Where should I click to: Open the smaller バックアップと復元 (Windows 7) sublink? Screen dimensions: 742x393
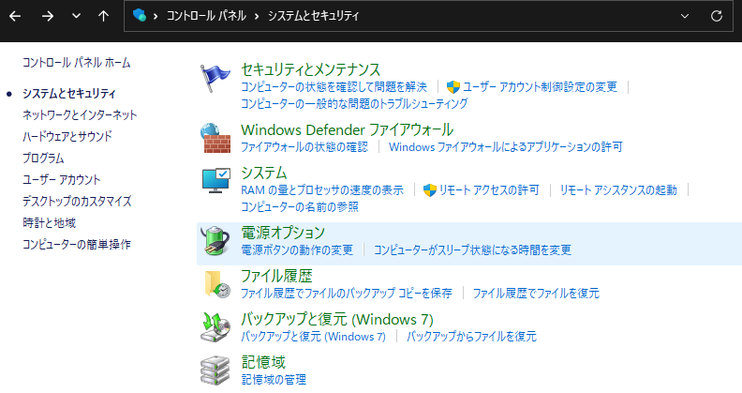313,337
